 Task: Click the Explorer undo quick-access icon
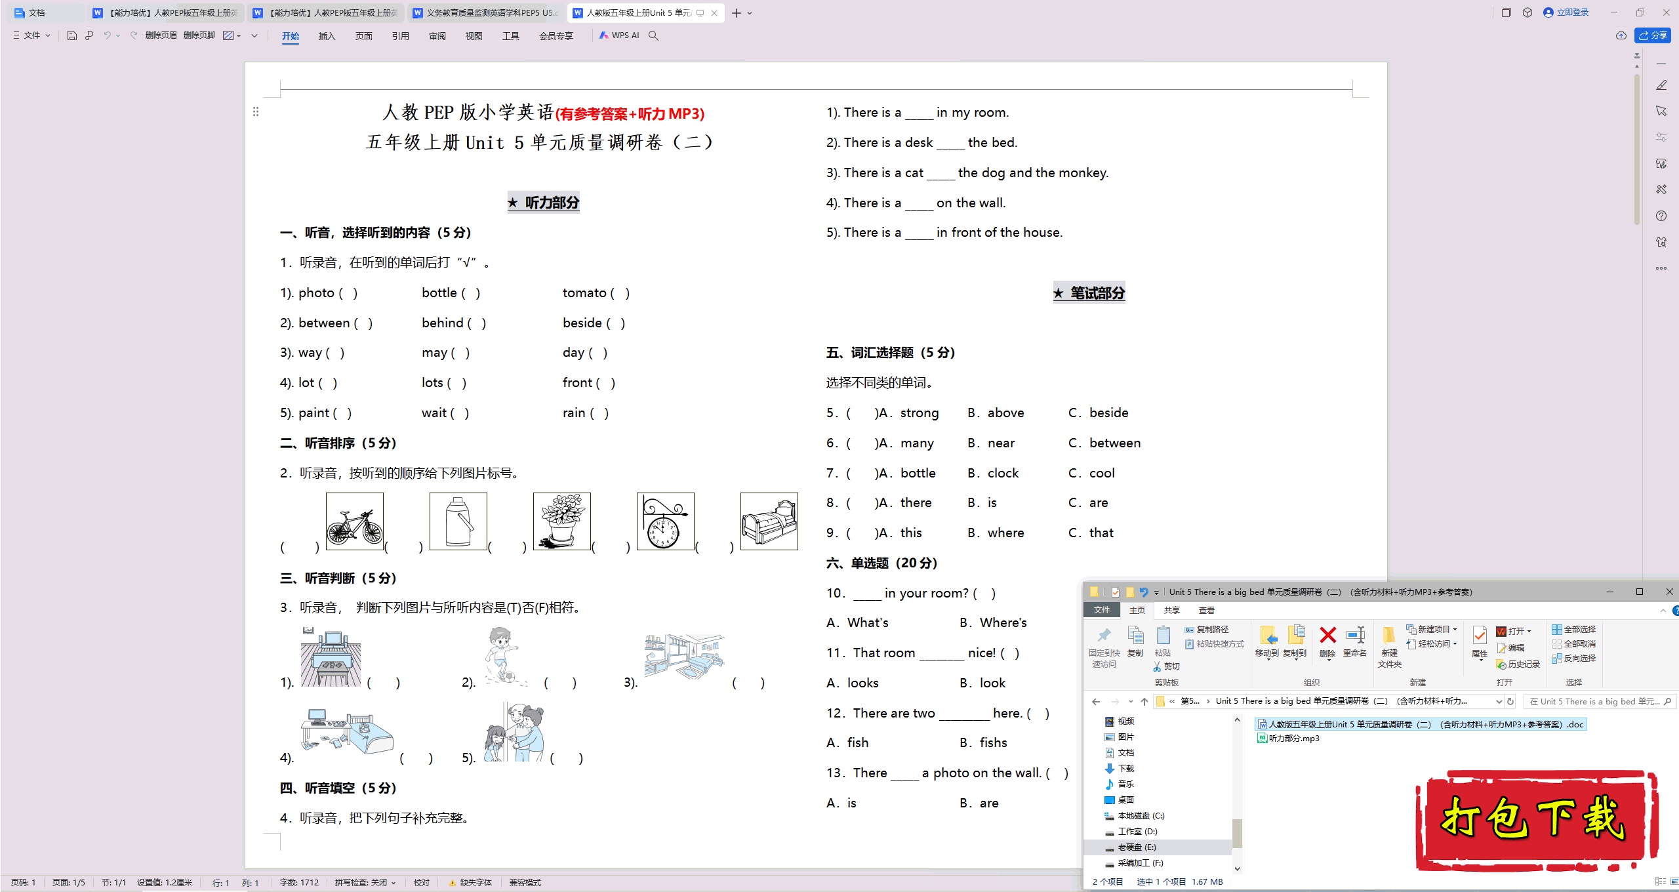click(1144, 592)
